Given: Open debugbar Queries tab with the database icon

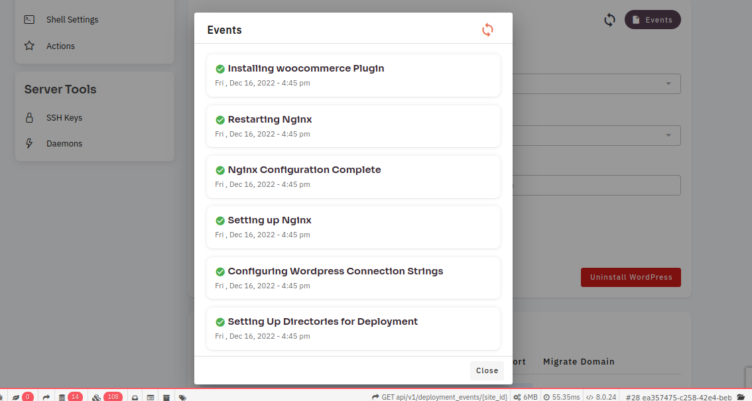Looking at the screenshot, I should [x=62, y=397].
